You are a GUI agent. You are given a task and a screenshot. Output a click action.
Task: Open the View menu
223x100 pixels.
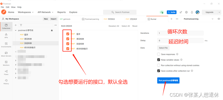point(13,7)
